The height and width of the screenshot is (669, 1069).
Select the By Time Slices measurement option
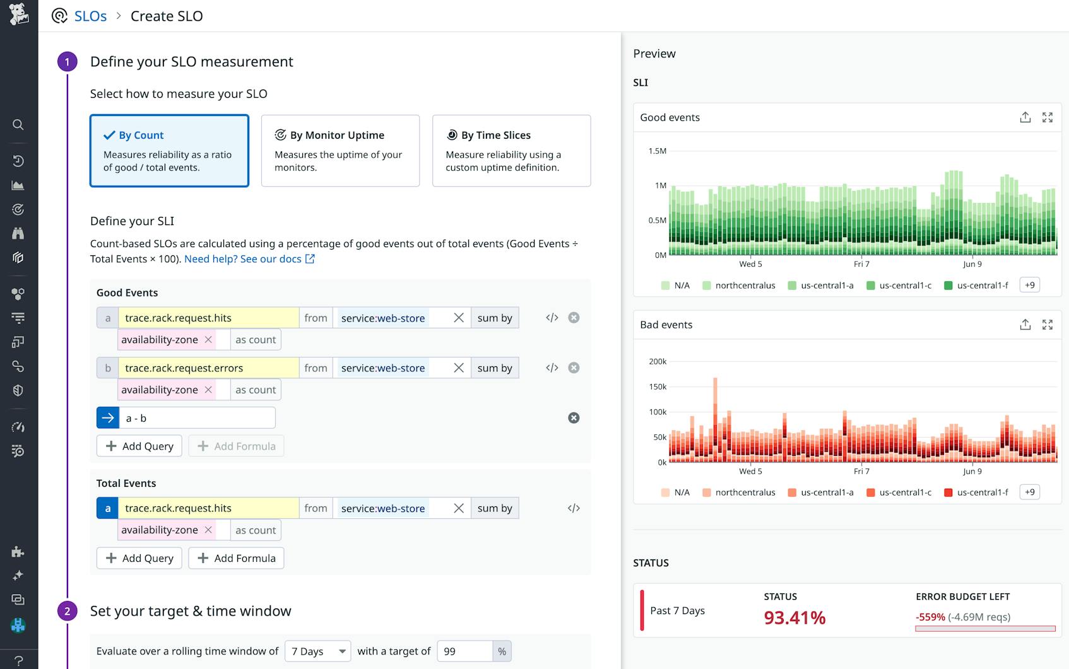click(x=511, y=151)
